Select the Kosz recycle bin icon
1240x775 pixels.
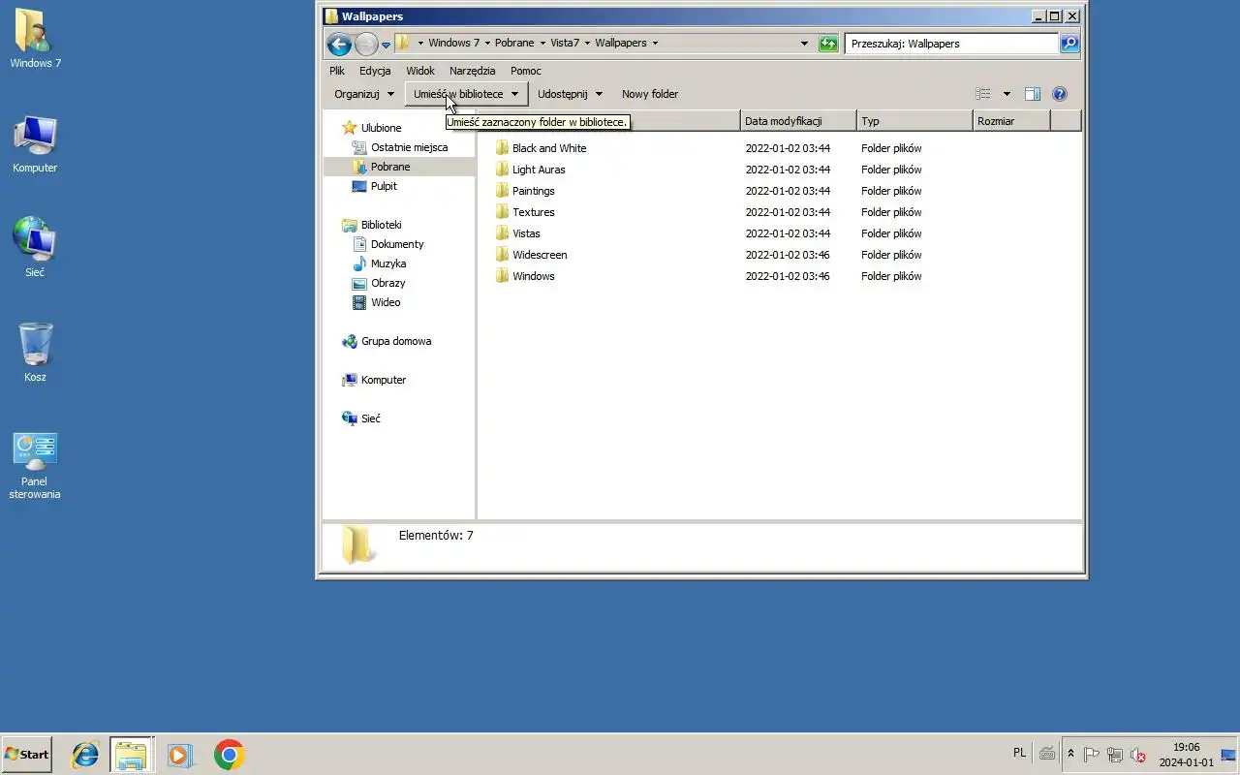[35, 353]
